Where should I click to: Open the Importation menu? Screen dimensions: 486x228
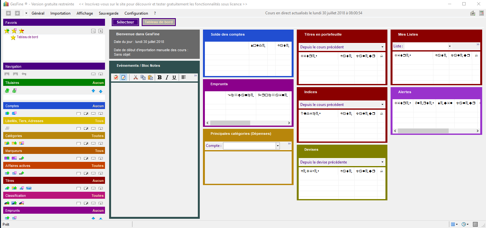60,13
